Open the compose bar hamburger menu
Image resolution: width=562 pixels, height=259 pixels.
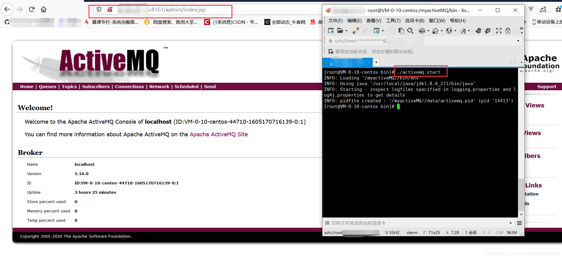[519, 223]
